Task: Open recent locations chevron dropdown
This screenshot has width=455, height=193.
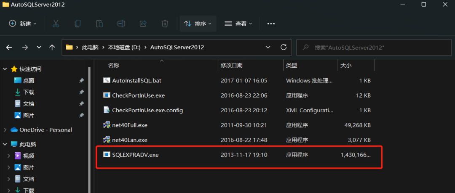Action: (x=39, y=47)
